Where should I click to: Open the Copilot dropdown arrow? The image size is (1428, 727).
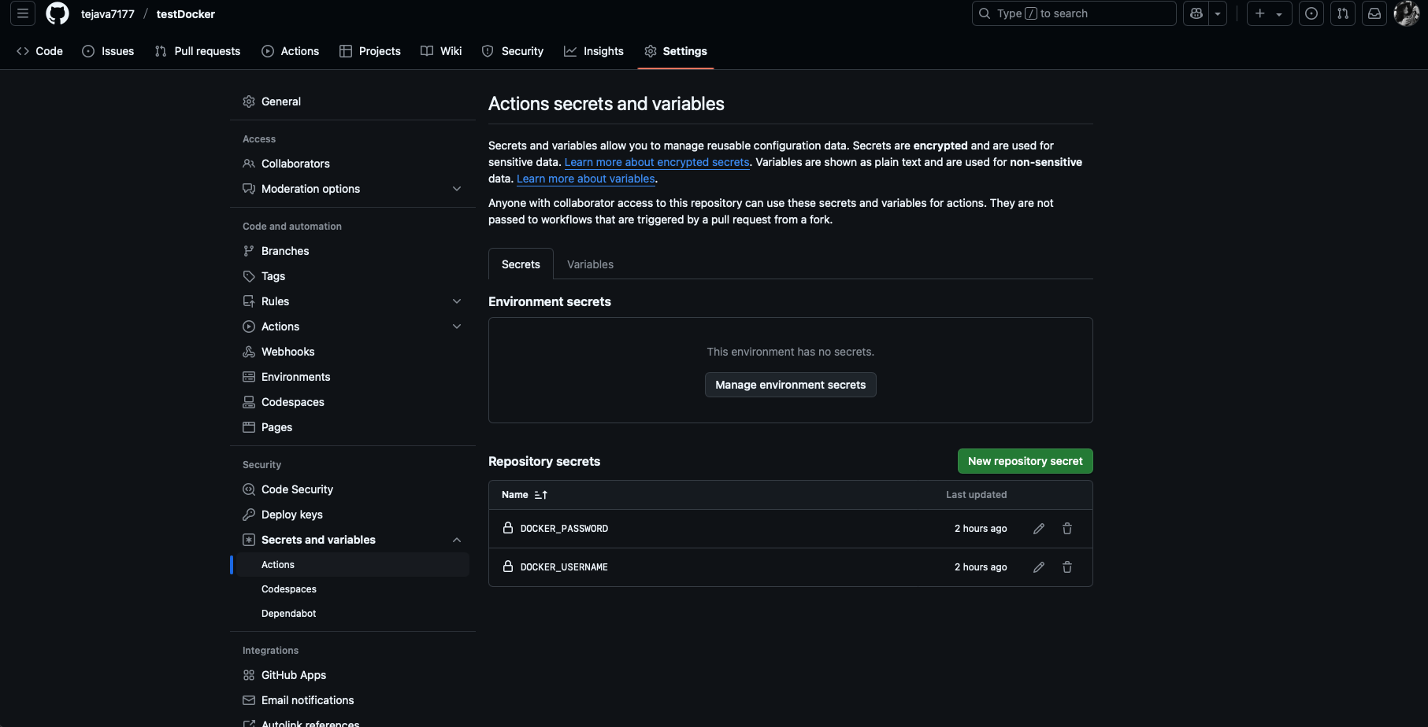click(x=1218, y=13)
